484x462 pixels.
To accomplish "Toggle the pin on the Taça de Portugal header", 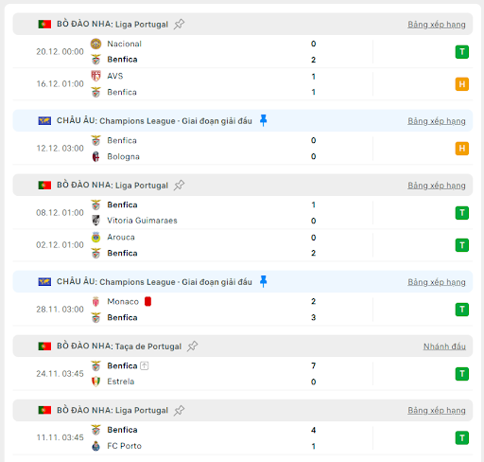I will pos(192,346).
